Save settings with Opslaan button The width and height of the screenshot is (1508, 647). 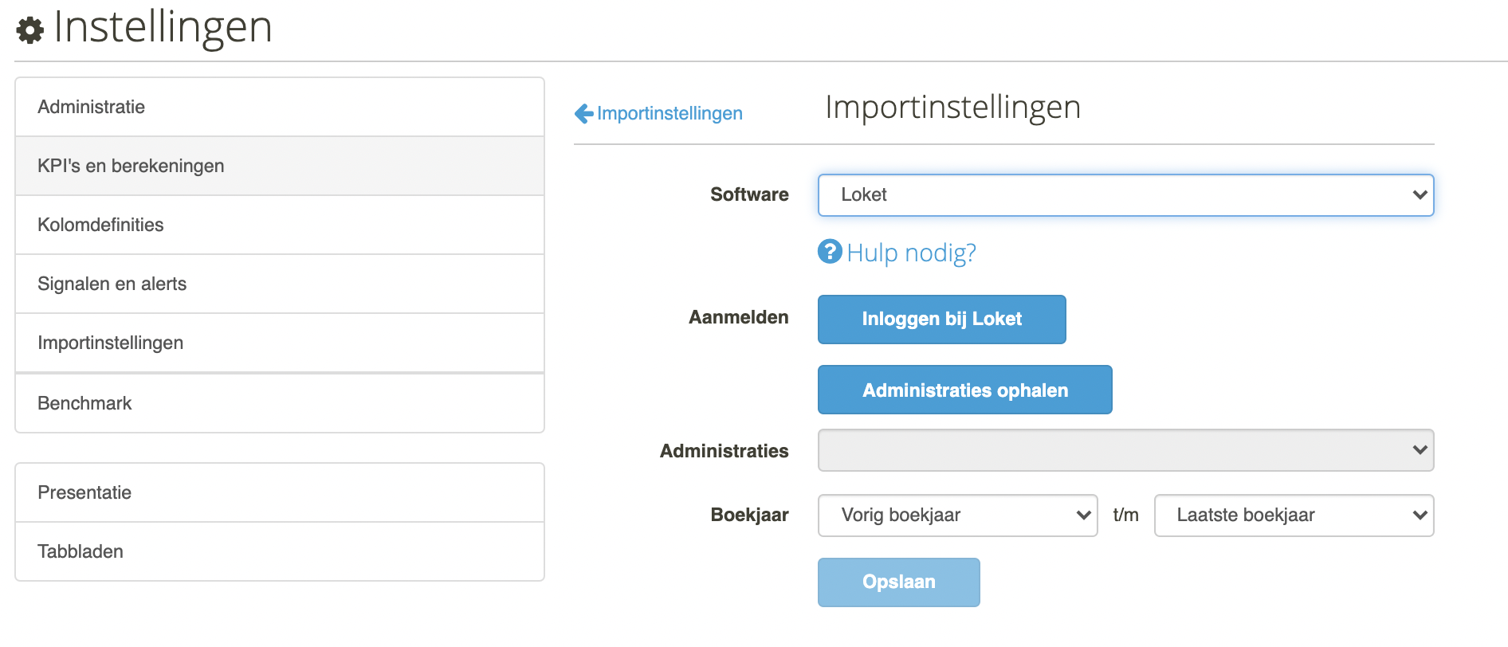pos(898,582)
